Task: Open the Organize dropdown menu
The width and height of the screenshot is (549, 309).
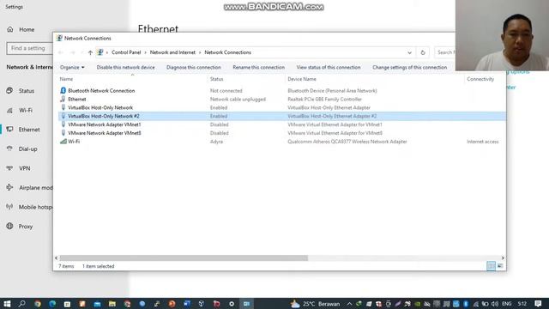Action: tap(72, 67)
